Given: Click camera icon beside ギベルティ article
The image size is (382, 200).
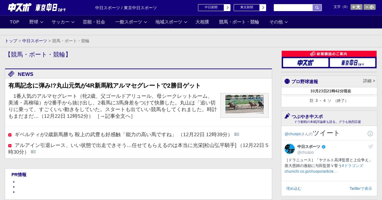Looking at the screenshot, I should coord(237,134).
